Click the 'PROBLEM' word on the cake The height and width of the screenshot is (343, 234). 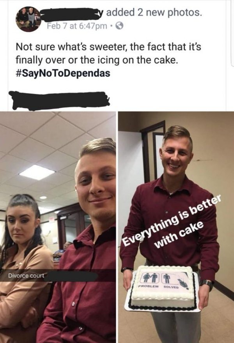pyautogui.click(x=149, y=286)
